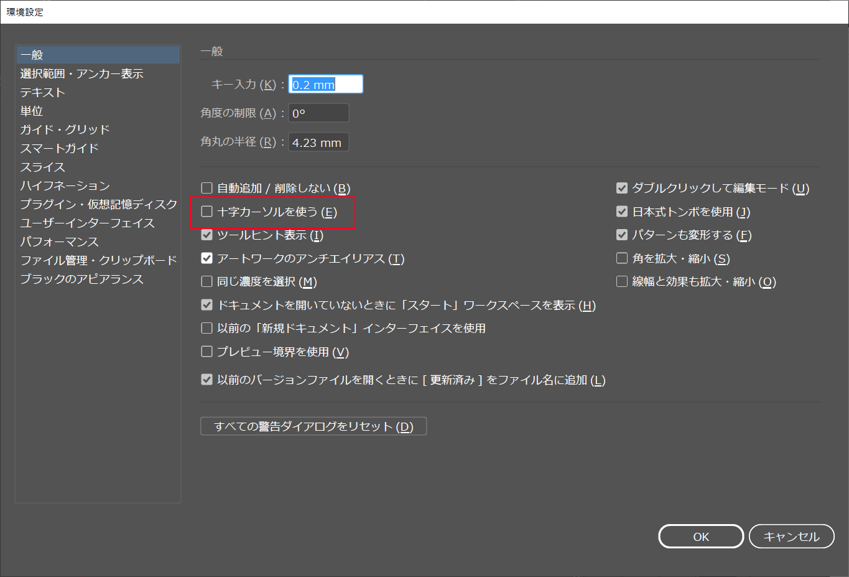Focus the 角丸の半径 input field
The height and width of the screenshot is (577, 849).
[318, 143]
